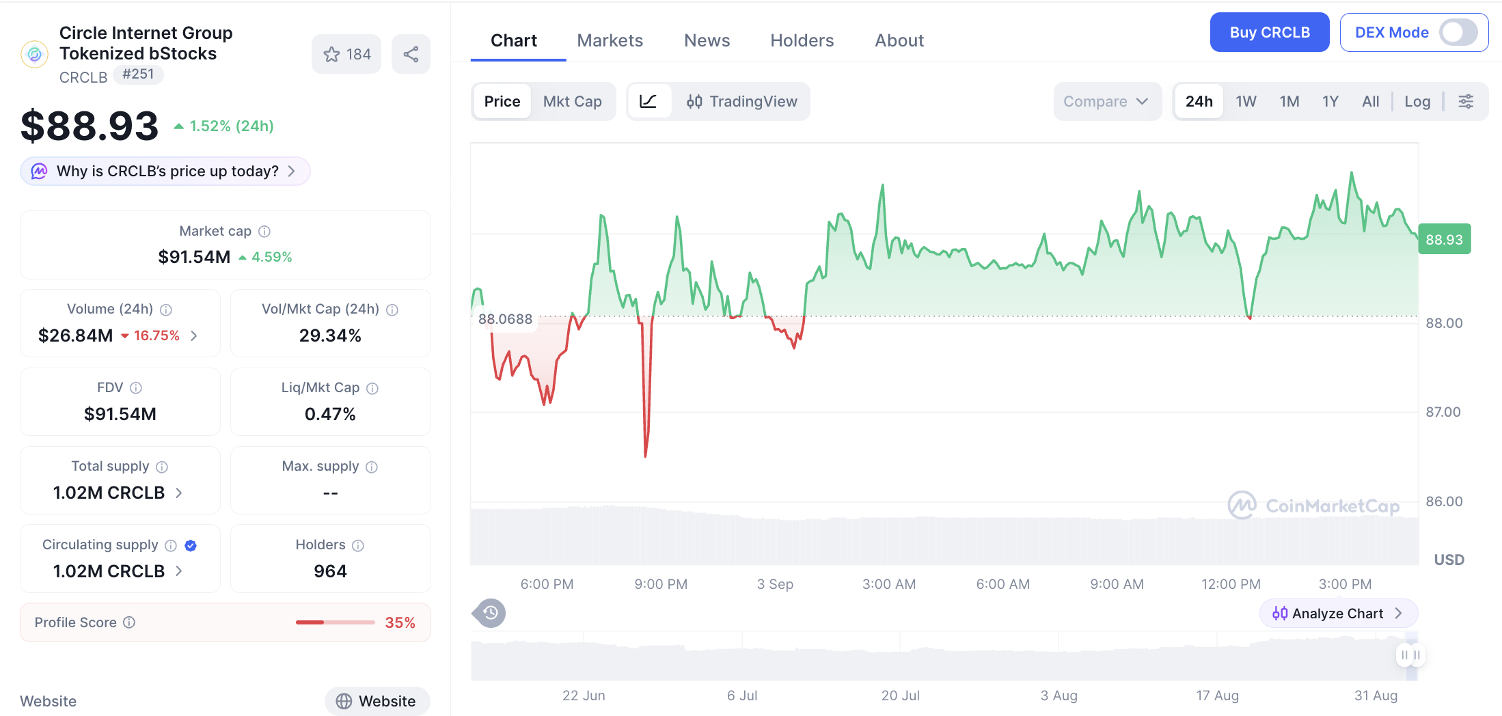The image size is (1502, 716).
Task: Click the Holders info icon
Action: [358, 545]
